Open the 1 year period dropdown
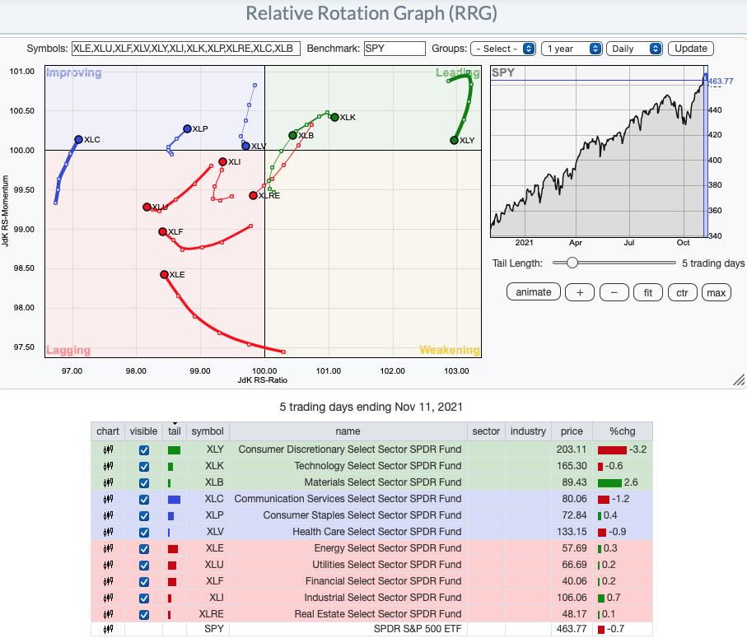The image size is (747, 638). [572, 49]
